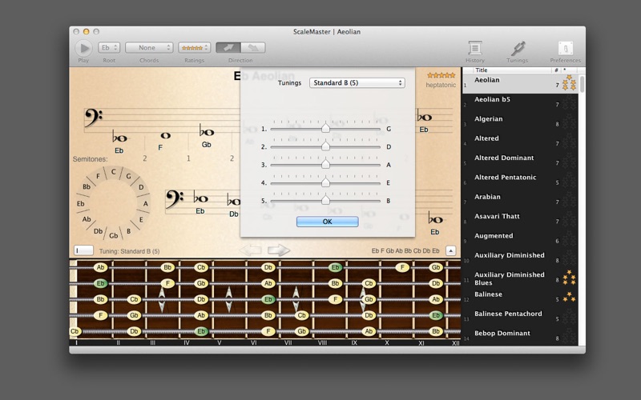The height and width of the screenshot is (400, 641).
Task: Select C on the circle of fifths
Action: click(x=114, y=172)
